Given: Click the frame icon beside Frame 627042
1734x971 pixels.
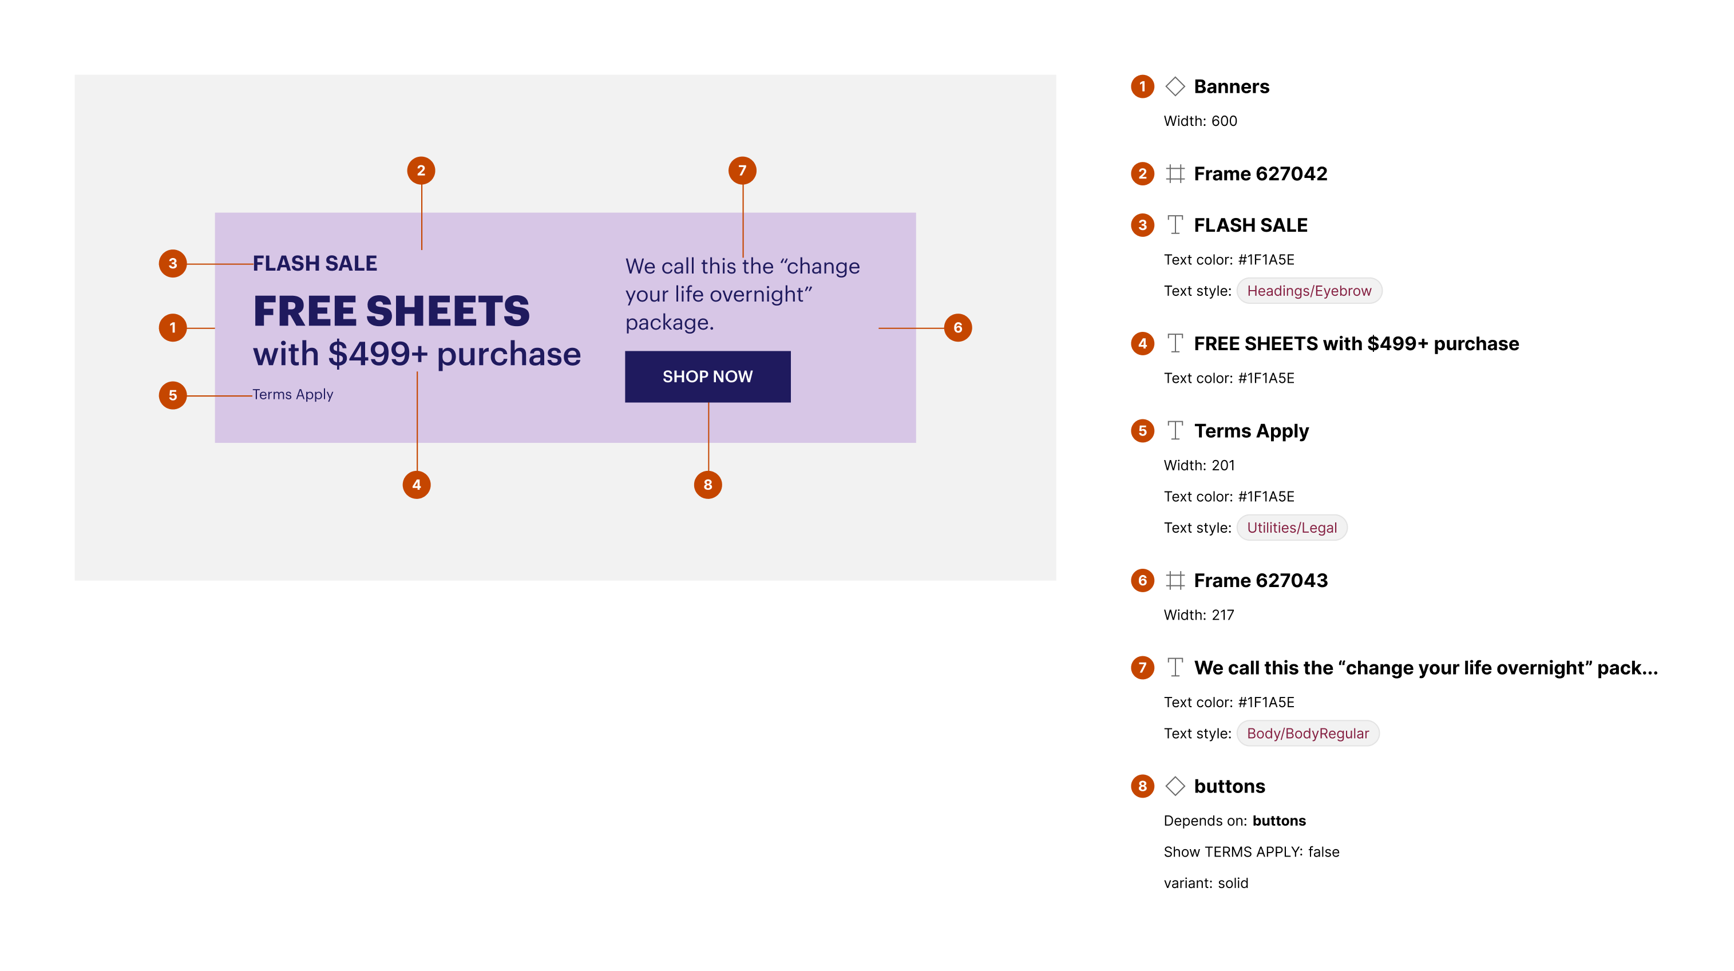Looking at the screenshot, I should click(1175, 173).
